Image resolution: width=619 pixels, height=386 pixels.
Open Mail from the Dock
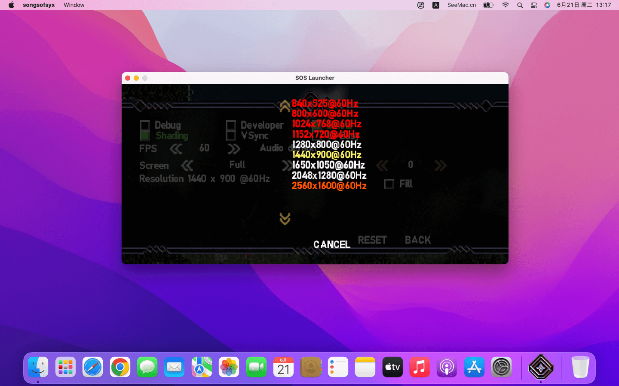pos(175,367)
